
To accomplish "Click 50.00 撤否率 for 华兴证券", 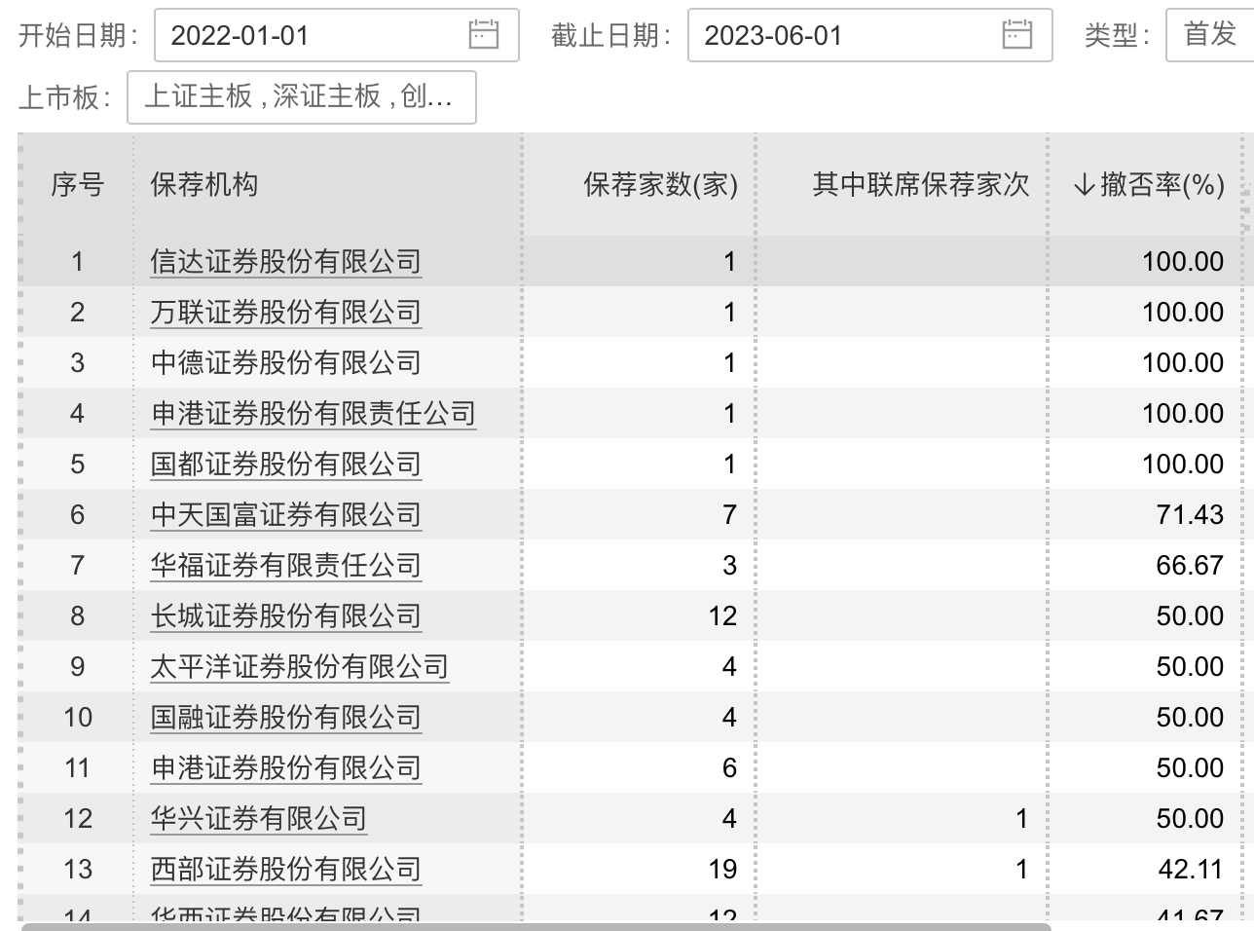I will click(x=1190, y=818).
